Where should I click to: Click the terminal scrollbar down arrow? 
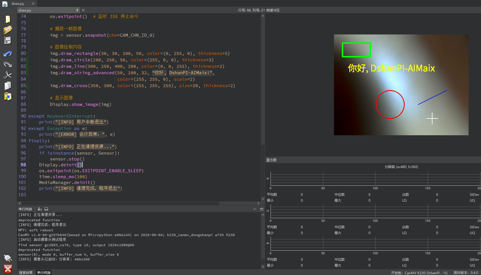[263, 267]
